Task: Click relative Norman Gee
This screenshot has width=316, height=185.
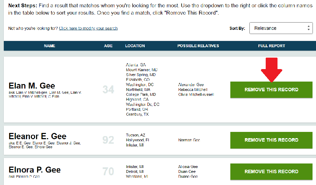Action: 189,140
